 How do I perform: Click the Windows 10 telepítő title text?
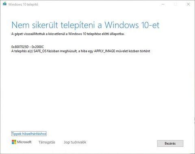(x=23, y=4)
